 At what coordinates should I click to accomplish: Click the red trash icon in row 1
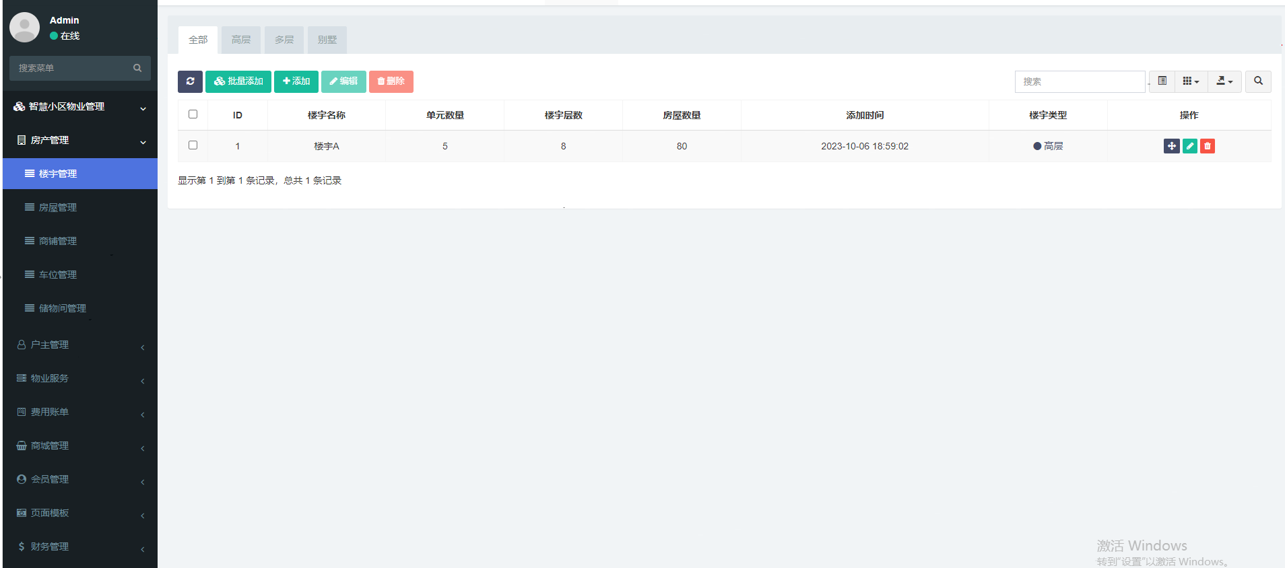pyautogui.click(x=1208, y=146)
